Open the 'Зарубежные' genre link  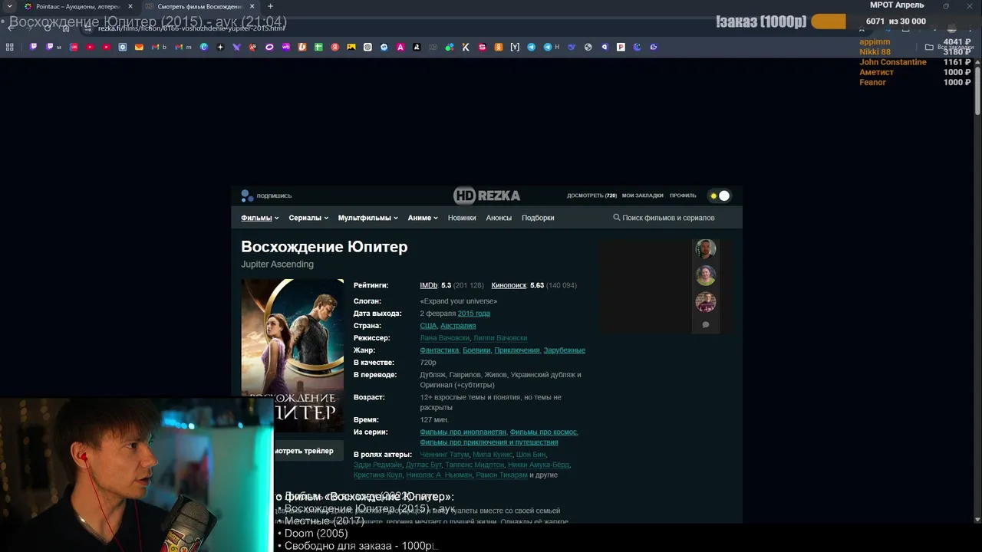tap(564, 350)
